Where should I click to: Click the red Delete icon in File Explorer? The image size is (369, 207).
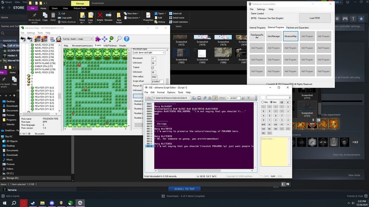(x=100, y=15)
